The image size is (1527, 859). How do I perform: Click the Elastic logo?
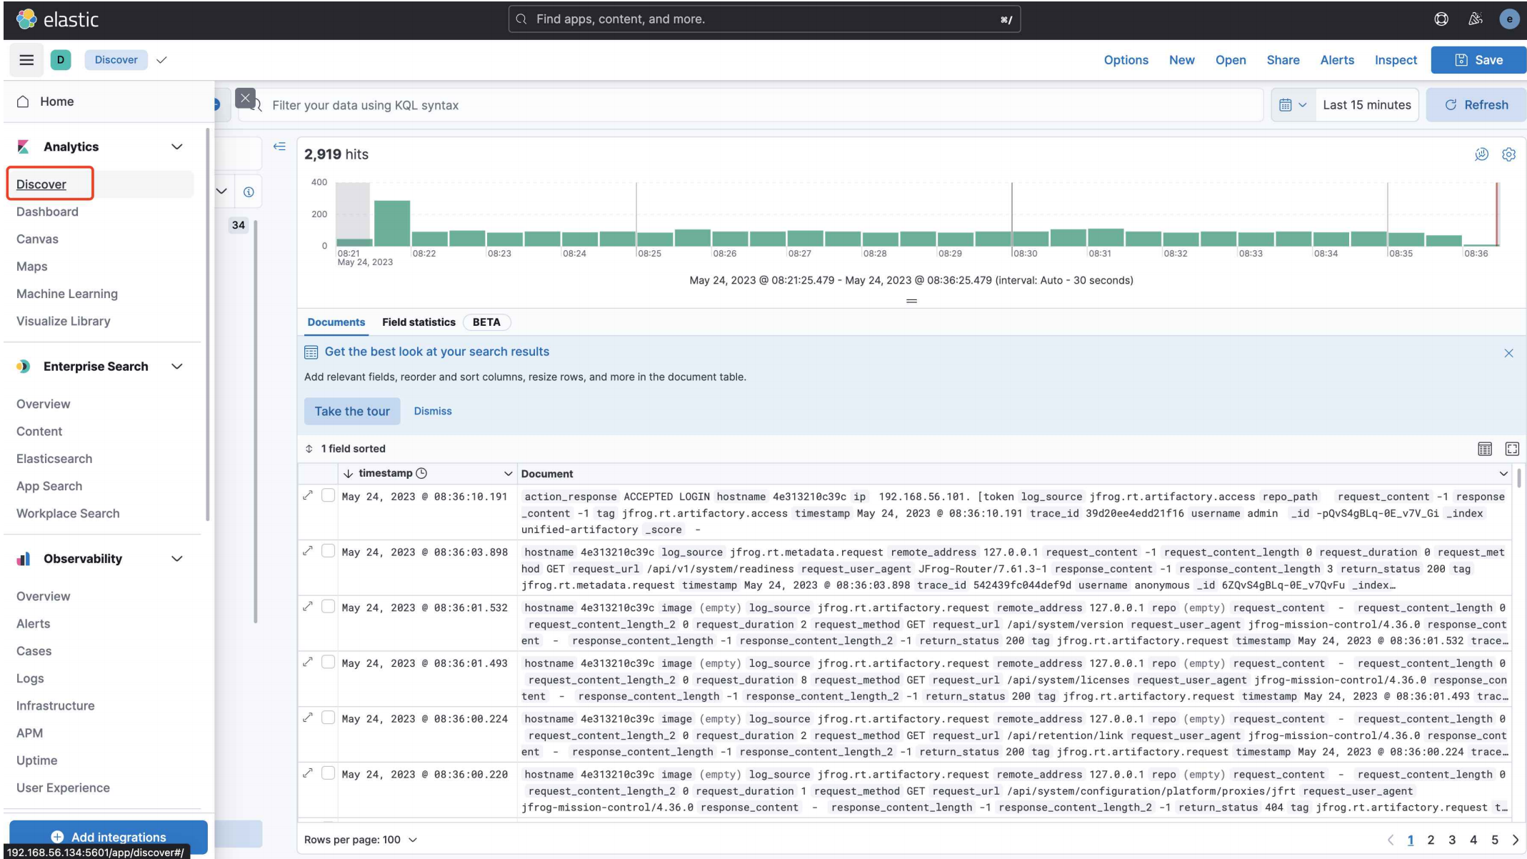click(x=56, y=19)
